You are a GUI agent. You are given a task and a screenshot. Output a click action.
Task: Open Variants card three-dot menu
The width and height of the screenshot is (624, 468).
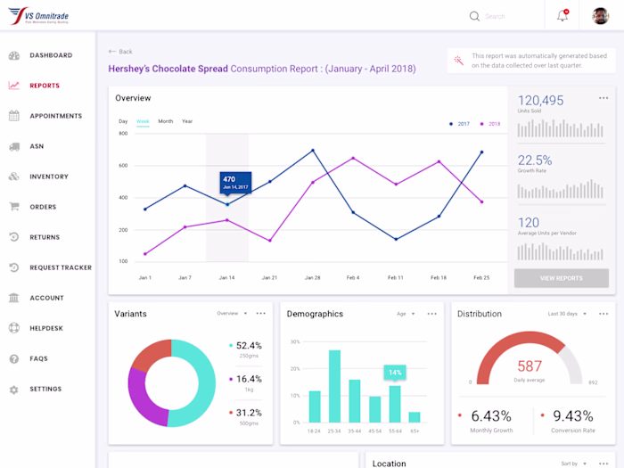[x=260, y=313]
